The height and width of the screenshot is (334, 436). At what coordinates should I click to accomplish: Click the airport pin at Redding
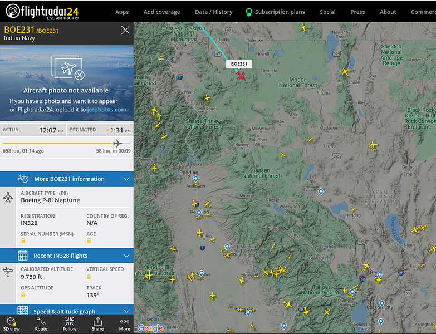tap(196, 179)
